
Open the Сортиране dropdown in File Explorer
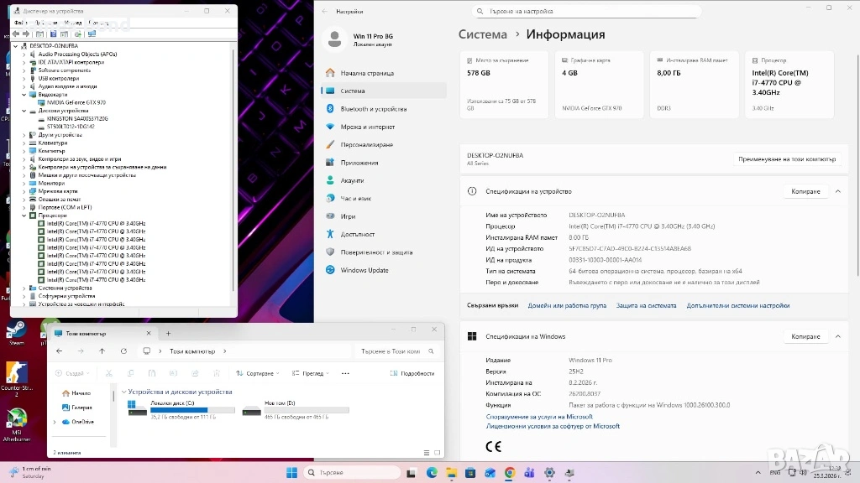point(255,373)
